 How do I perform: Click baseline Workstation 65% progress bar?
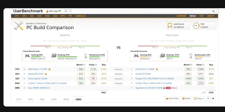click(97, 57)
